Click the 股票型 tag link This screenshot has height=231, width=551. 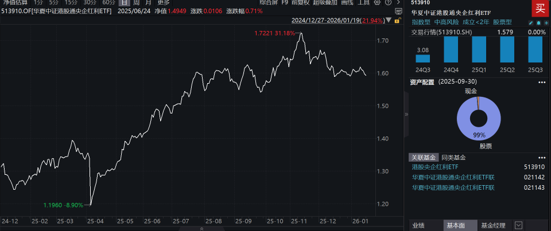[503, 22]
